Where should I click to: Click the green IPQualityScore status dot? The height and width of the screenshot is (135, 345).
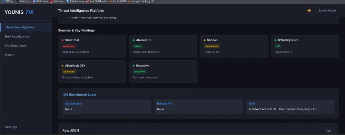(276, 40)
